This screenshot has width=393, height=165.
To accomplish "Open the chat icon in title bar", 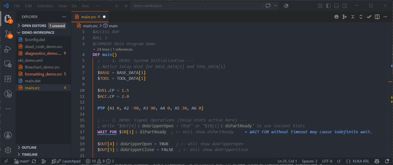I will (268, 6).
